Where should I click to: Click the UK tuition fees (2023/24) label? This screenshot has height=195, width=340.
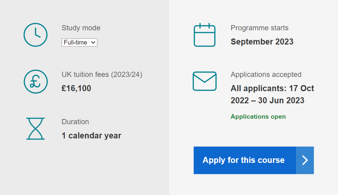click(102, 75)
